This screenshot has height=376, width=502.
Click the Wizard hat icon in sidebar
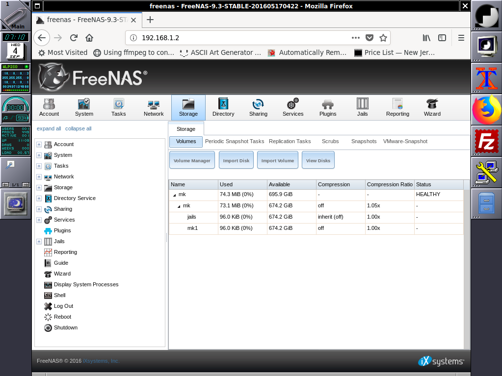[48, 274]
